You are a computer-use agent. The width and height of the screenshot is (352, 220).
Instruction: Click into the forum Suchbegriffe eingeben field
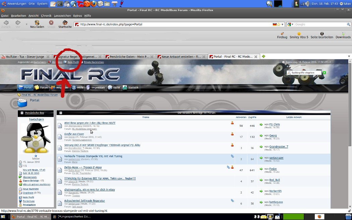click(305, 72)
